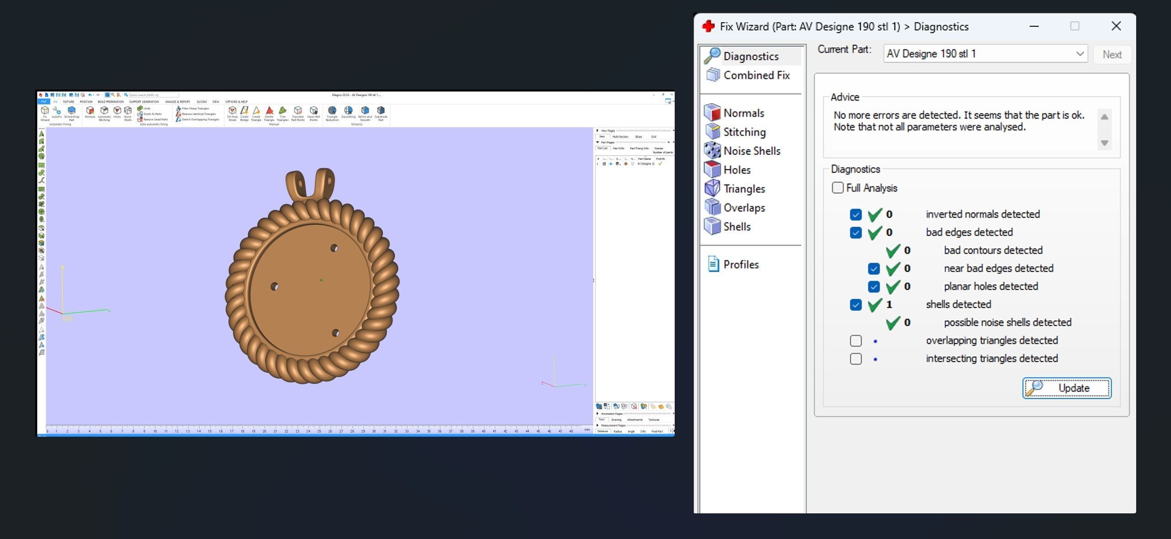This screenshot has height=539, width=1171.
Task: Open the Combined Fix page
Action: pyautogui.click(x=756, y=75)
